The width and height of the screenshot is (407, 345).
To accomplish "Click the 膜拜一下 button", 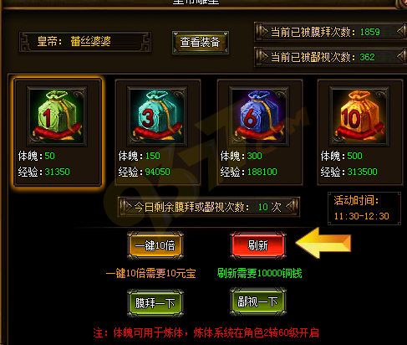I will 155,303.
